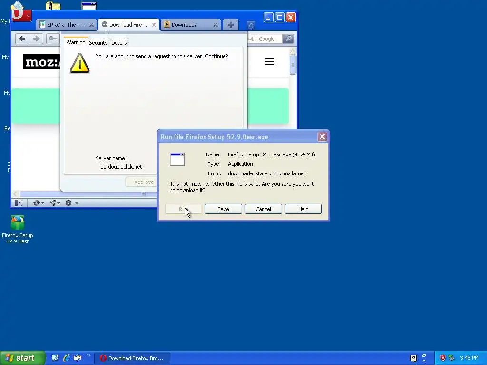The width and height of the screenshot is (487, 365).
Task: Click the vertical scrollbar thumb of the page
Action: tap(292, 65)
